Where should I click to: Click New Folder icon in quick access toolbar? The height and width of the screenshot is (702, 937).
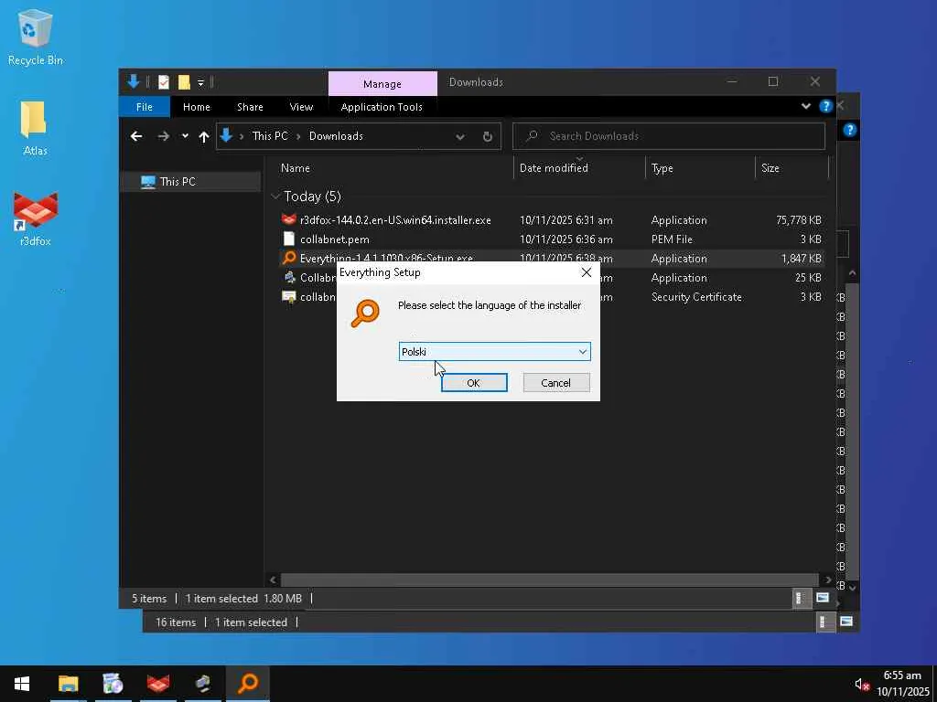click(x=184, y=81)
